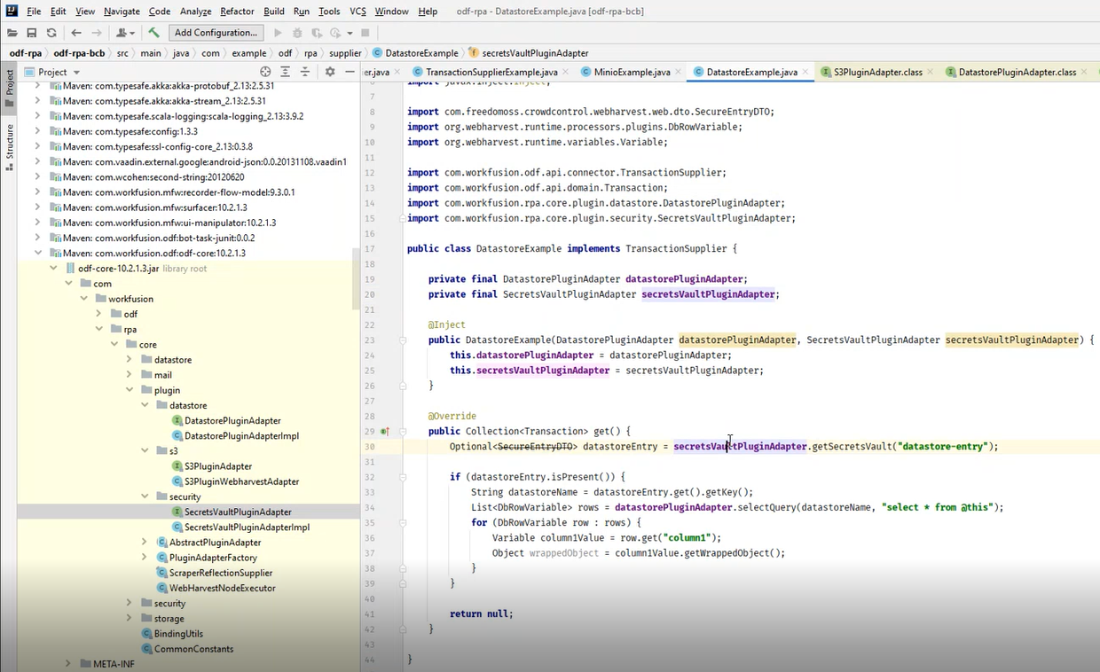The width and height of the screenshot is (1100, 672).
Task: Open the Refactor menu
Action: tap(237, 12)
